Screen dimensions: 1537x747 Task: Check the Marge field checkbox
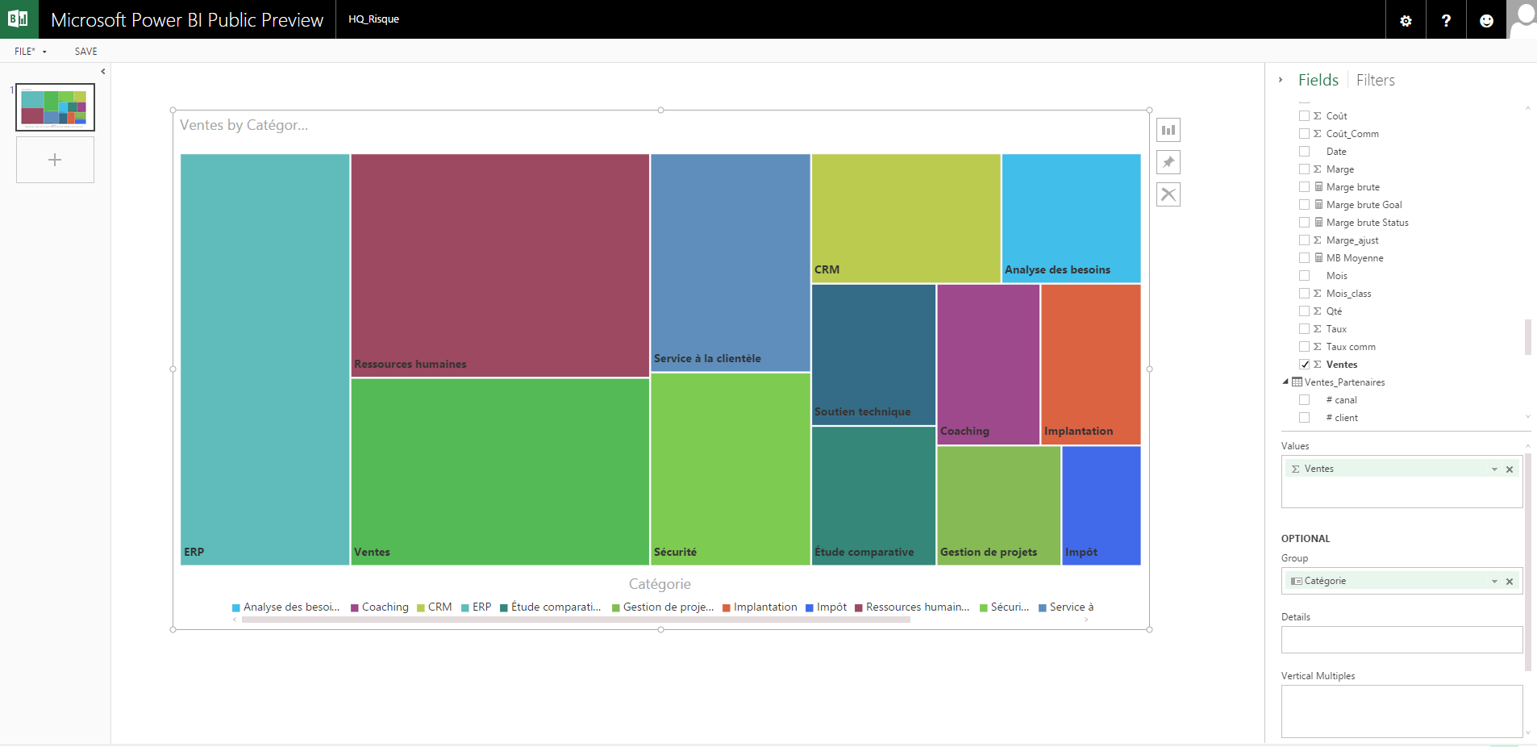point(1304,169)
